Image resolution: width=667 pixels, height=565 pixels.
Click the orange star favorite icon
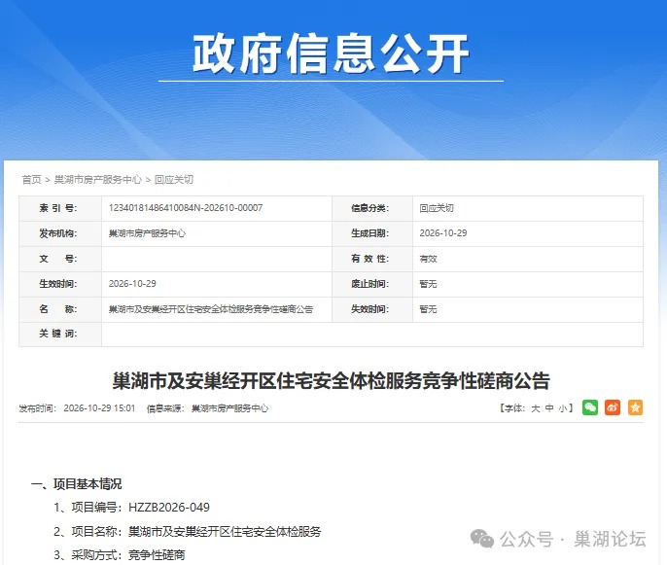point(635,407)
